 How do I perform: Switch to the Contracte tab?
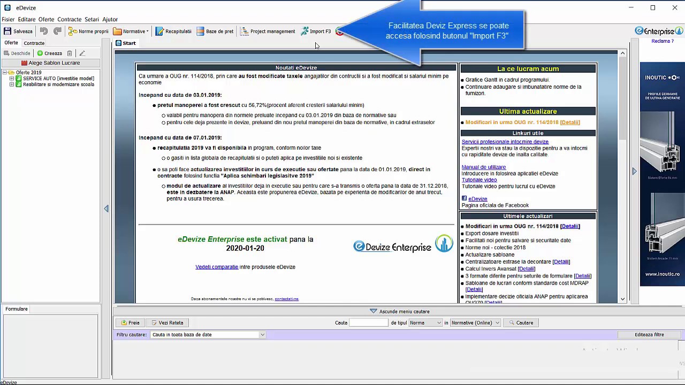34,43
